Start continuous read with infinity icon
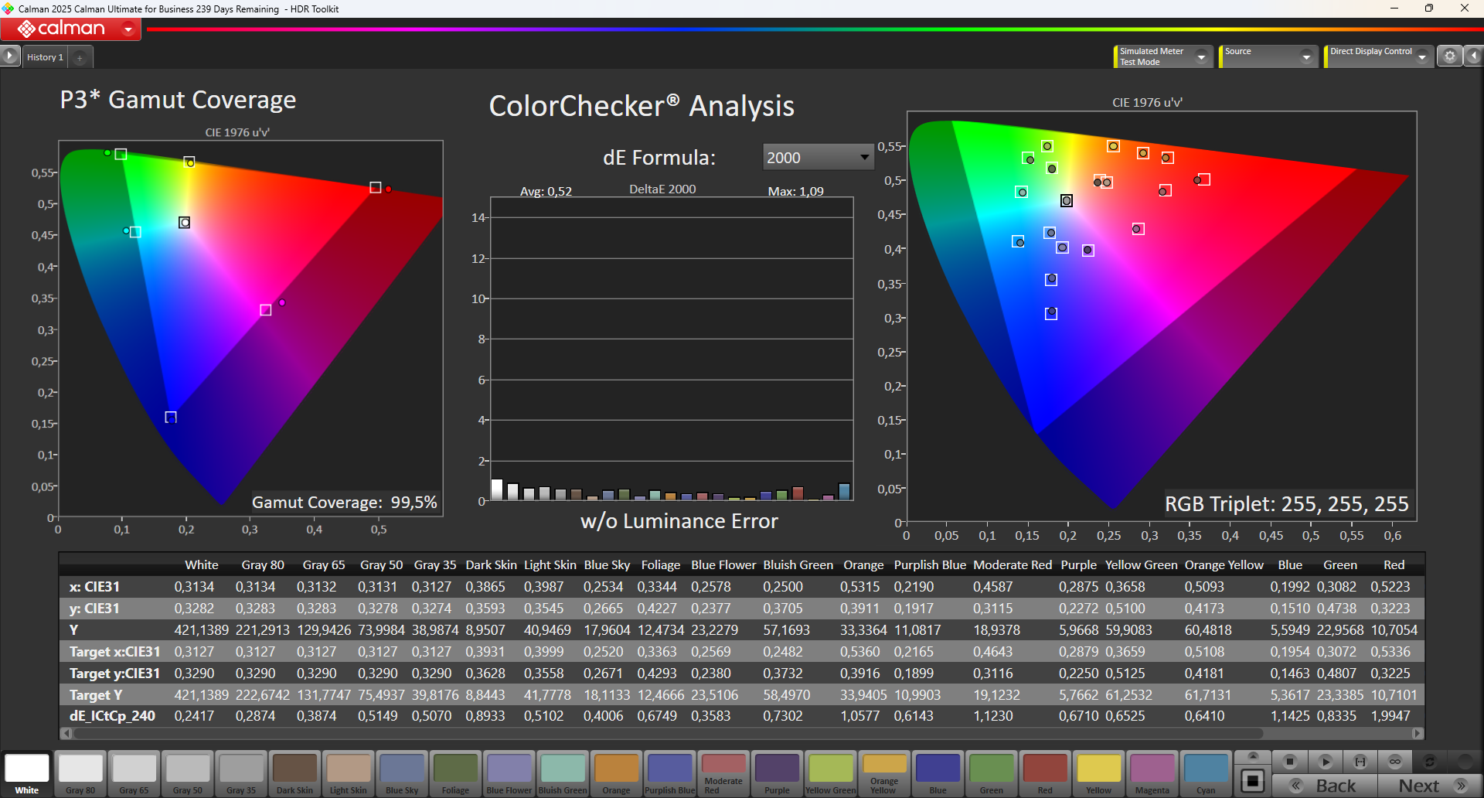1484x798 pixels. [x=1395, y=761]
